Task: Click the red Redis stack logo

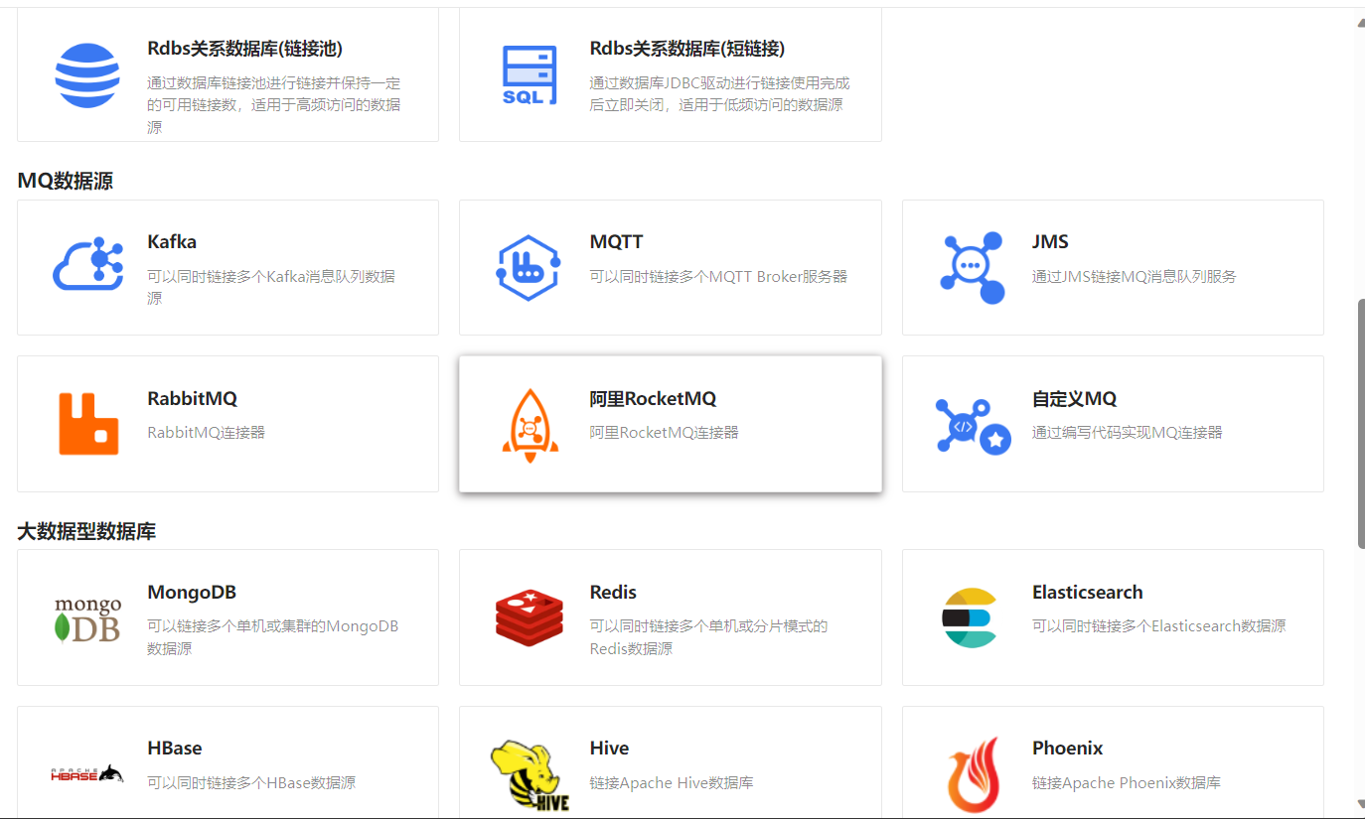Action: pos(530,616)
